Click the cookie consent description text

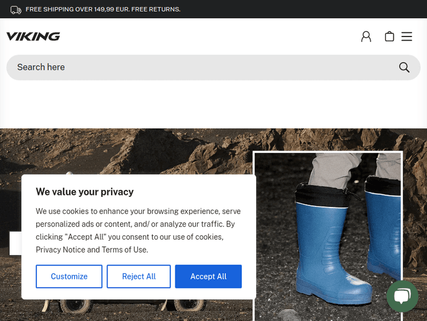click(138, 230)
